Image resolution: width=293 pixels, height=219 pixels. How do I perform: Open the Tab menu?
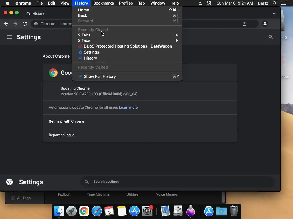coord(141,3)
